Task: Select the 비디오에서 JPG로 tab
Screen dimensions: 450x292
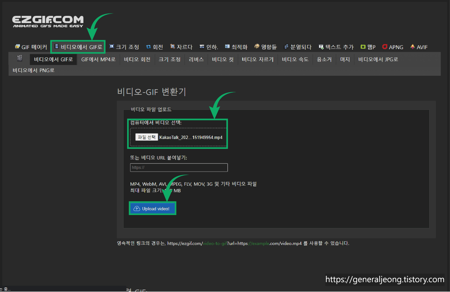Action: (x=378, y=59)
